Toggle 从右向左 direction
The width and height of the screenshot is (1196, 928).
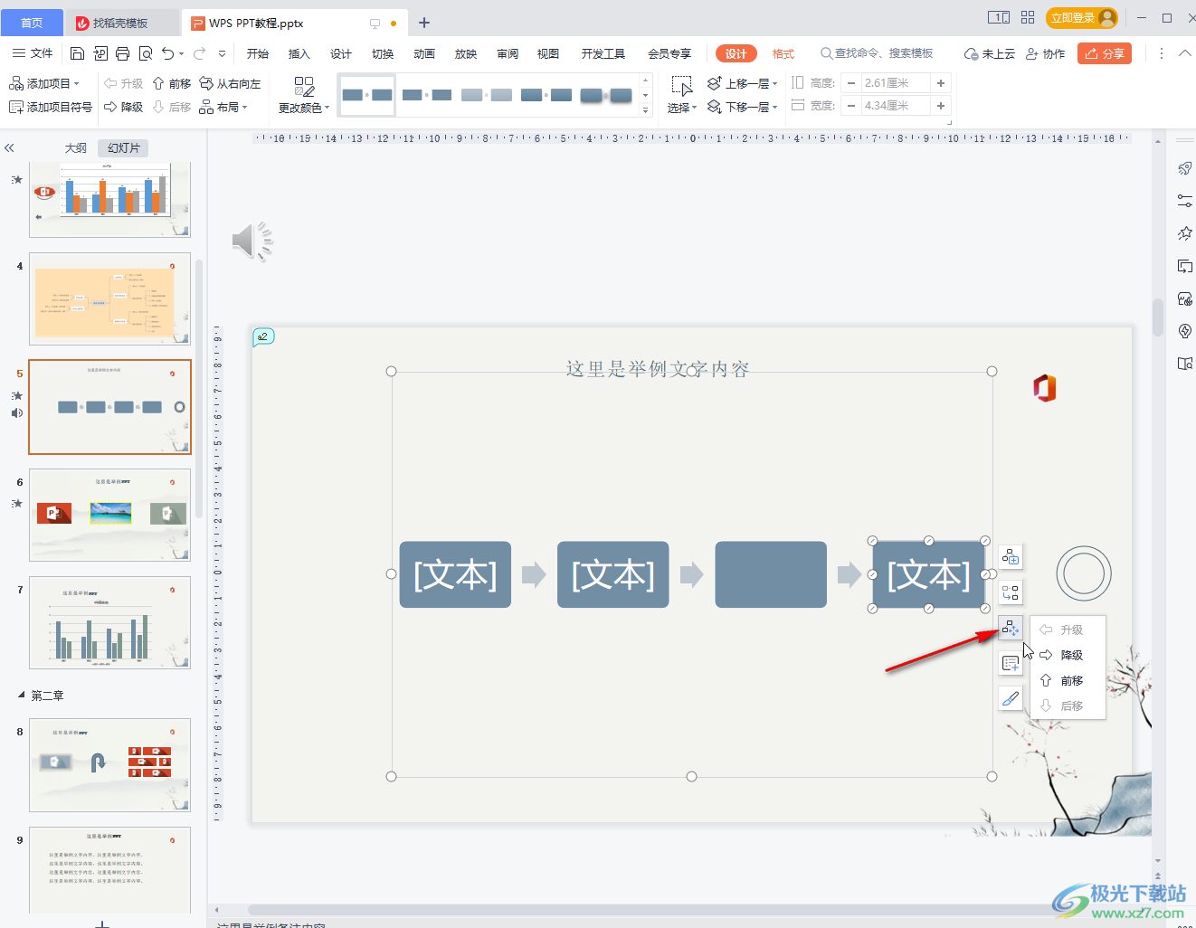[230, 83]
